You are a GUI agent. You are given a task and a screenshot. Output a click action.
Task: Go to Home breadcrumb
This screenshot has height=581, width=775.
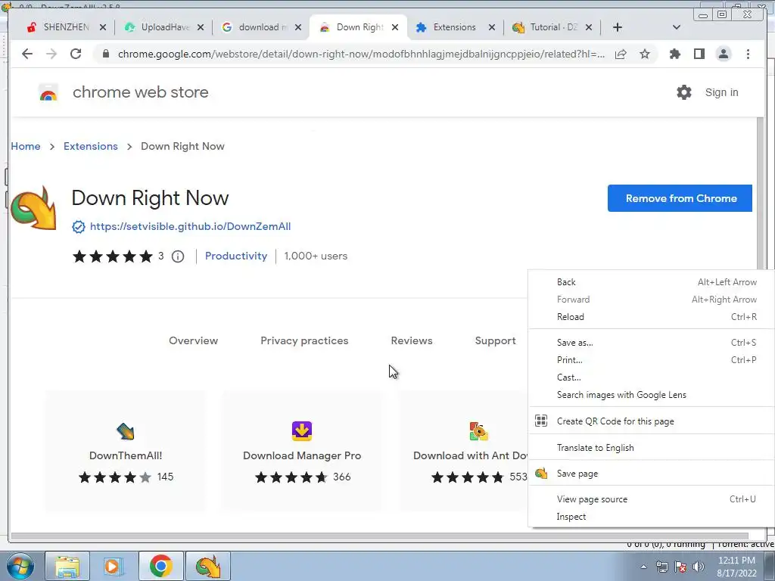[26, 147]
